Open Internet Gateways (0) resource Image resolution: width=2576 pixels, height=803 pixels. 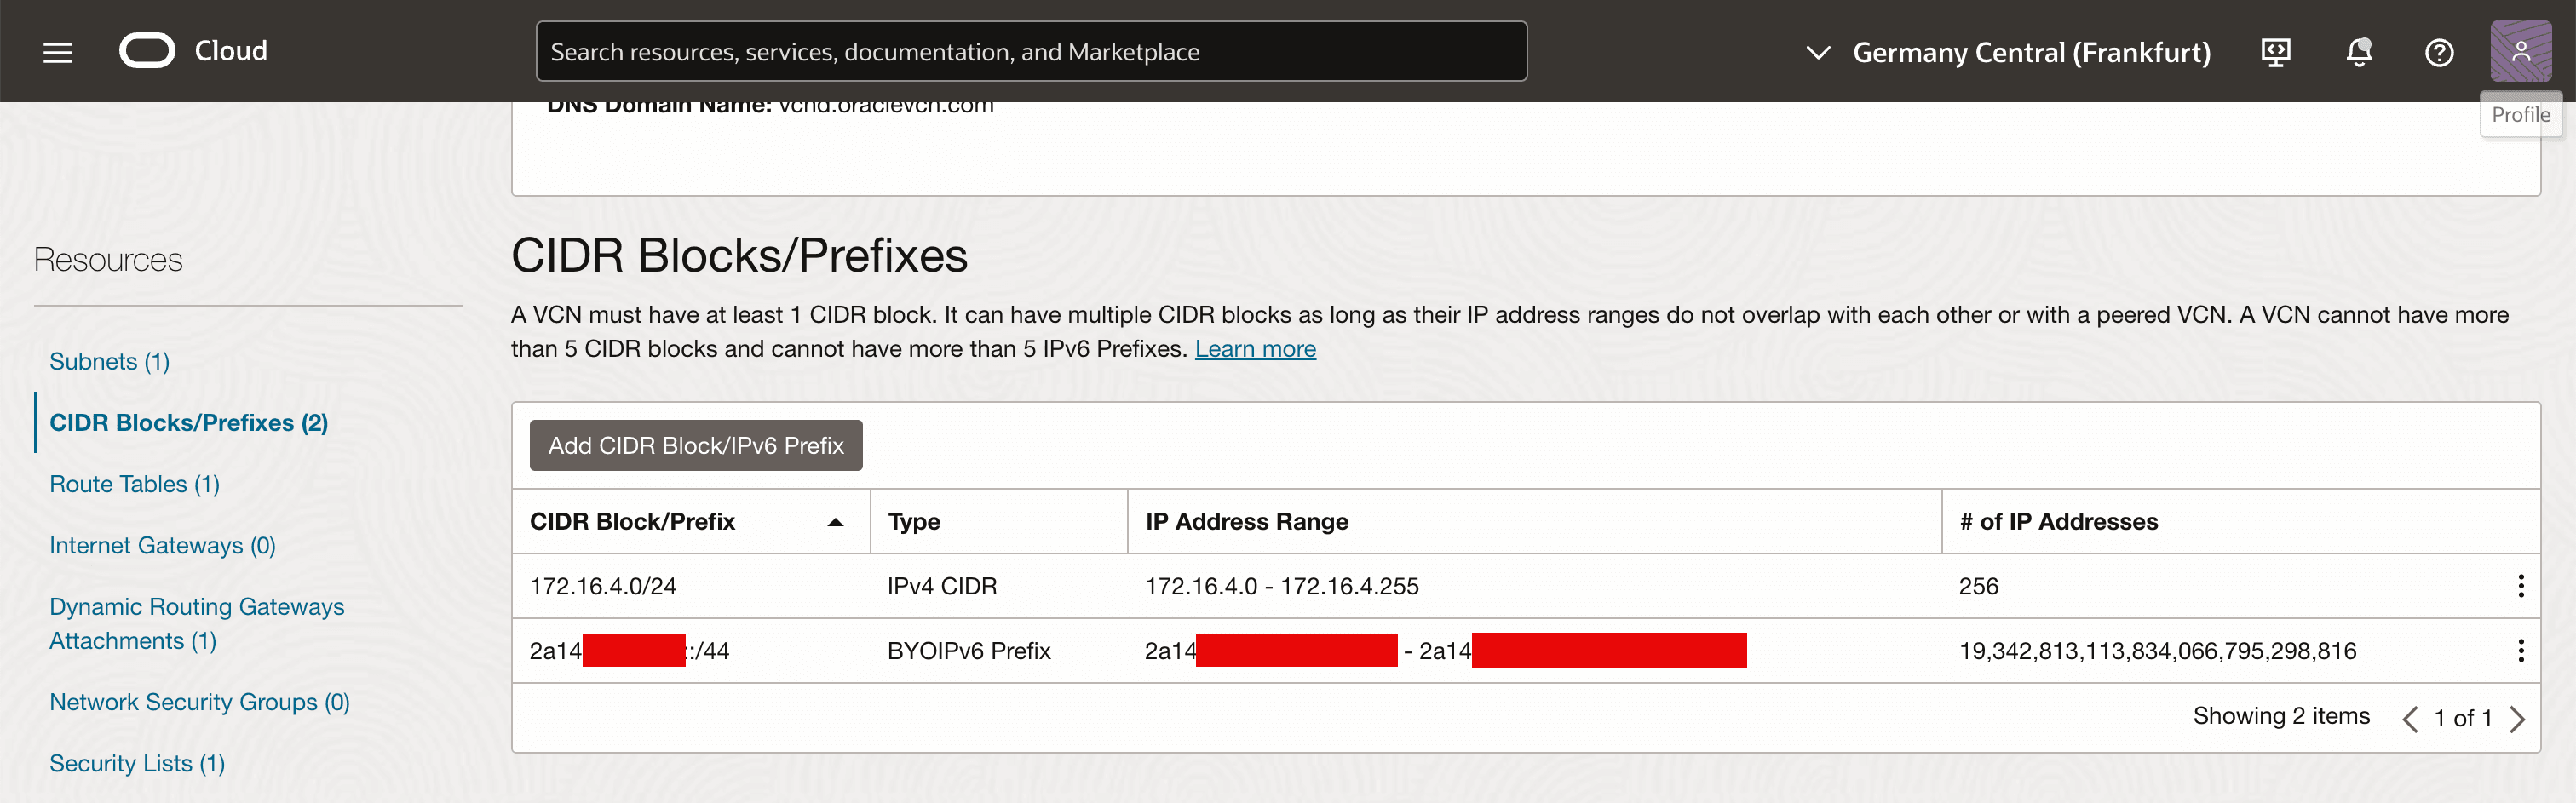(x=163, y=545)
